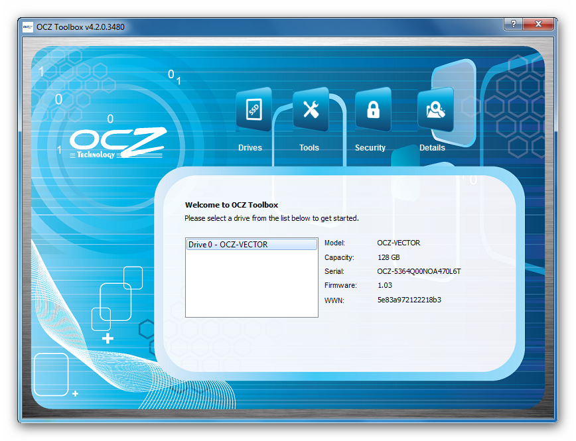The width and height of the screenshot is (576, 441).
Task: Select Drive 0 - OCZ-VECTOR in list
Action: coord(252,245)
